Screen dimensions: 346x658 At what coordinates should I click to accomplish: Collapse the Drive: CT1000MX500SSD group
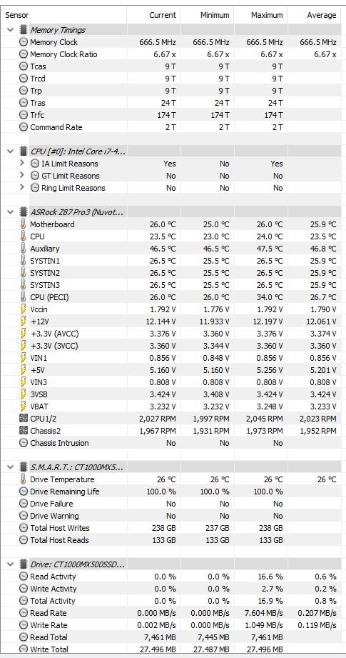click(x=11, y=564)
